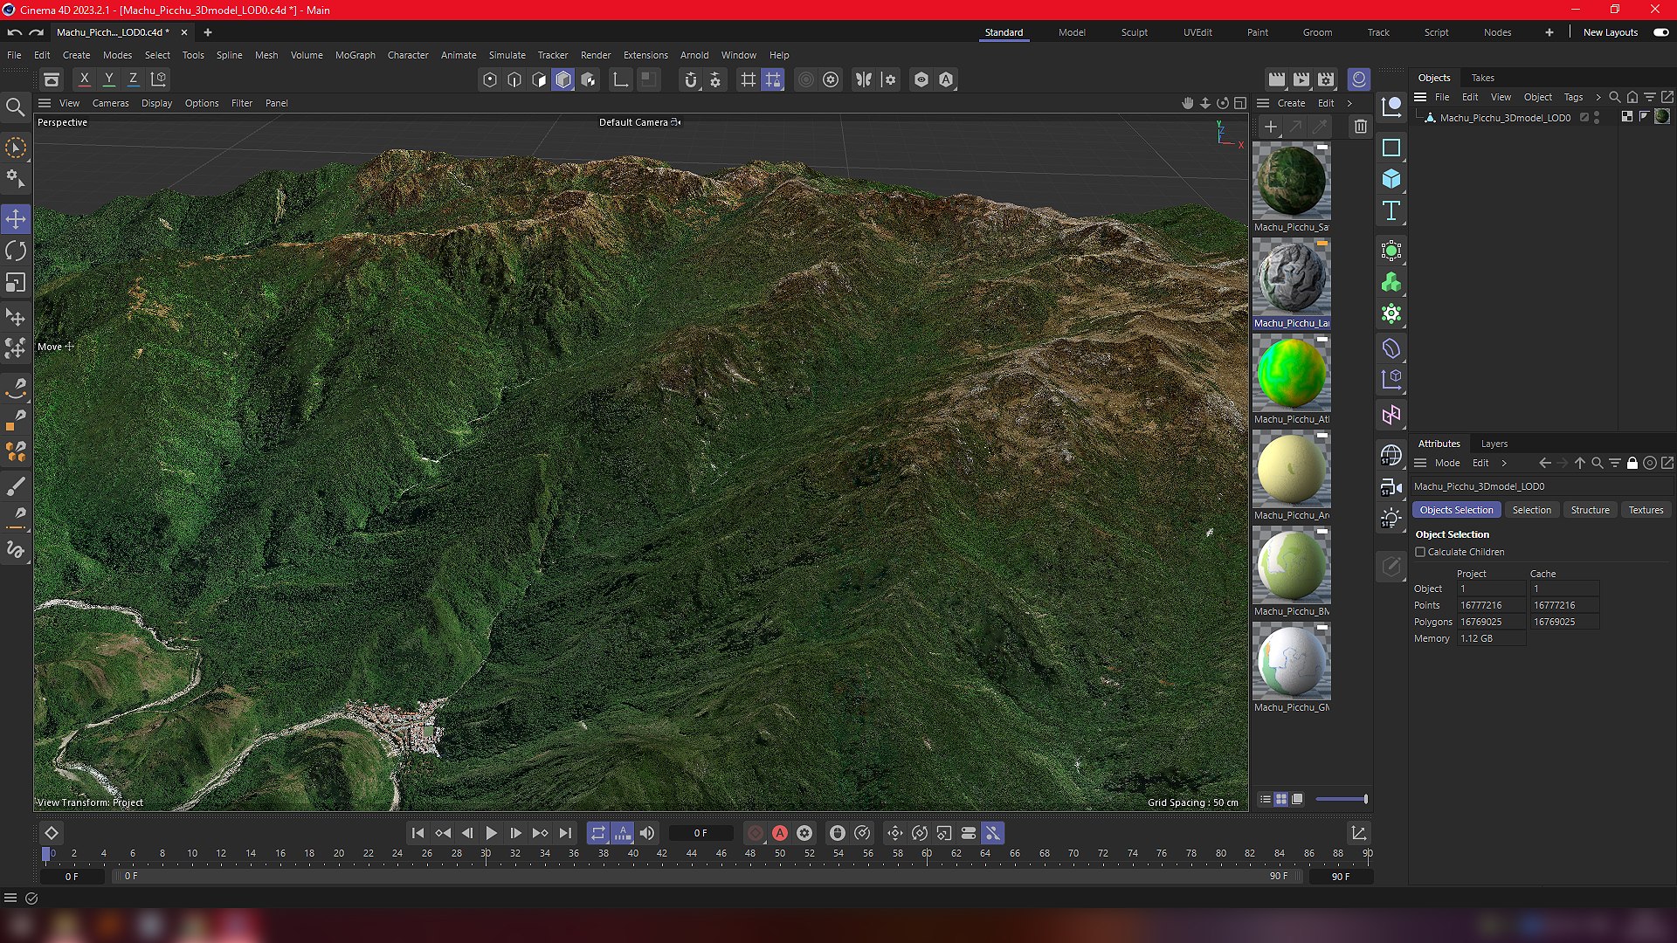This screenshot has height=943, width=1677.
Task: Select the Move tool in left toolbar
Action: [16, 219]
